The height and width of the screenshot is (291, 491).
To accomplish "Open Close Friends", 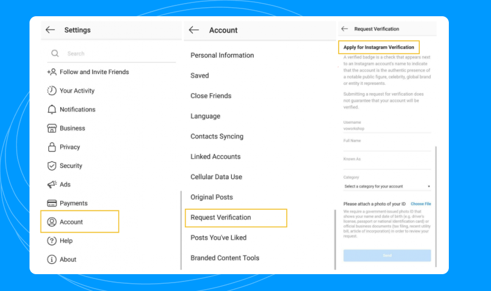I will point(211,96).
